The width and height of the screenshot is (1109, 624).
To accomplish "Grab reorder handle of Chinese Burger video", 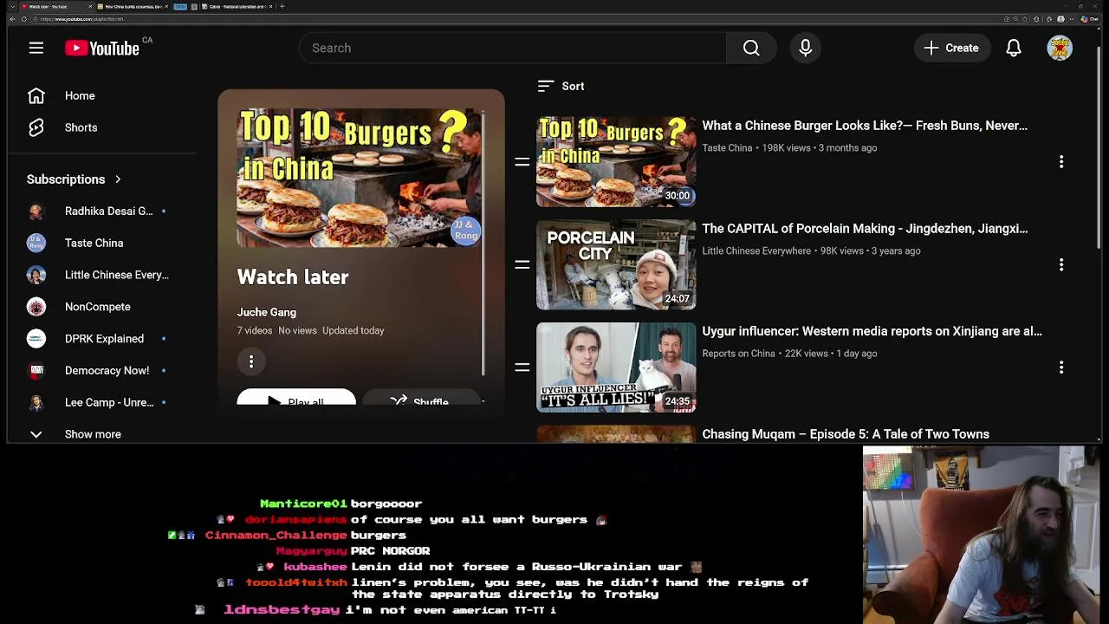I will 522,161.
